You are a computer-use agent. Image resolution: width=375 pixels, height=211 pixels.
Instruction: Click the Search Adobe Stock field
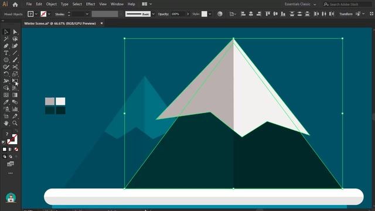point(347,4)
